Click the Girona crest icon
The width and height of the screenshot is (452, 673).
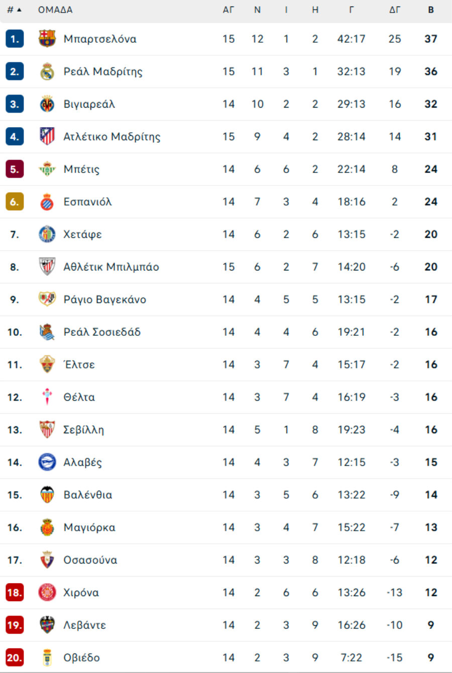47,593
